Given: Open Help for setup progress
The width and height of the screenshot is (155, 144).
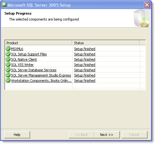Looking at the screenshot, I should 17,135.
